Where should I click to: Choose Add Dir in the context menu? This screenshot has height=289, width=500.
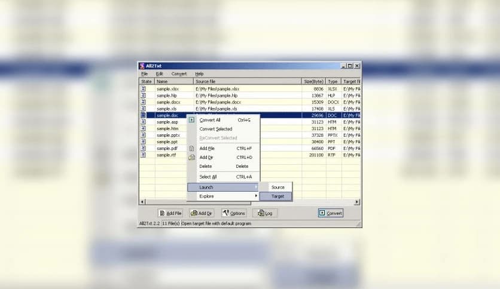(223, 157)
